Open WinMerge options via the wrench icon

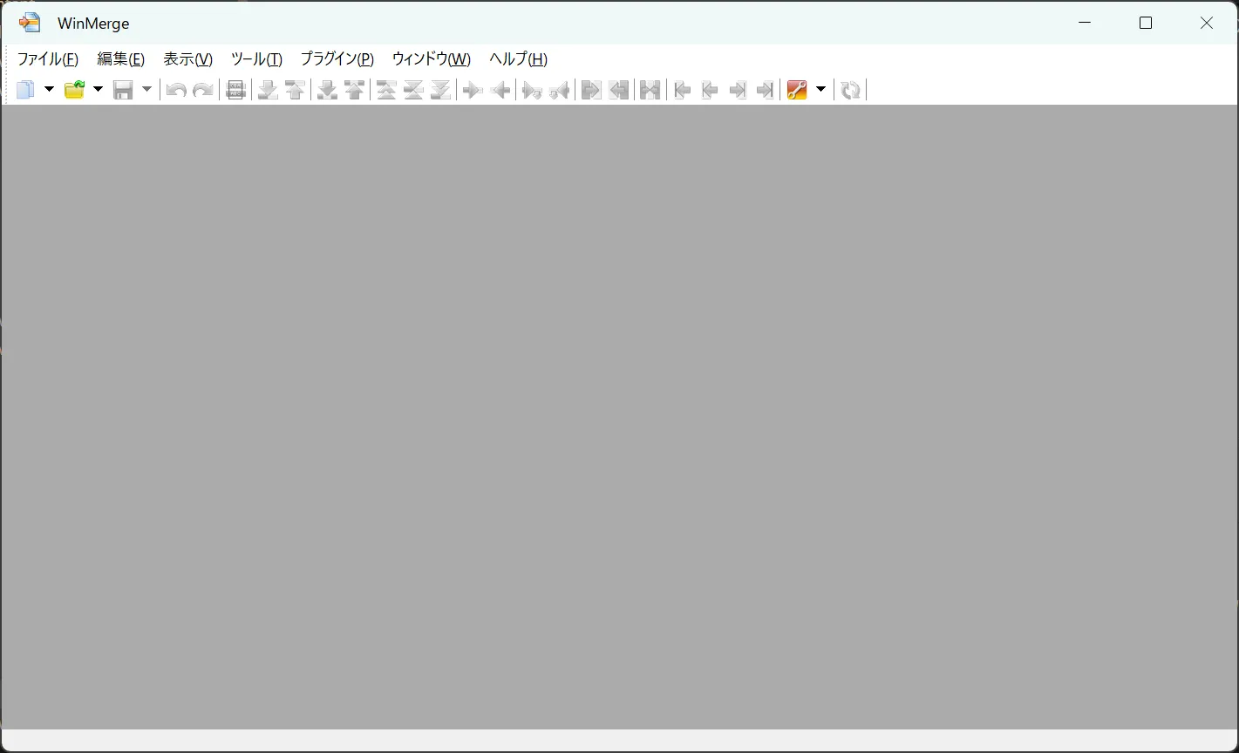pyautogui.click(x=797, y=89)
